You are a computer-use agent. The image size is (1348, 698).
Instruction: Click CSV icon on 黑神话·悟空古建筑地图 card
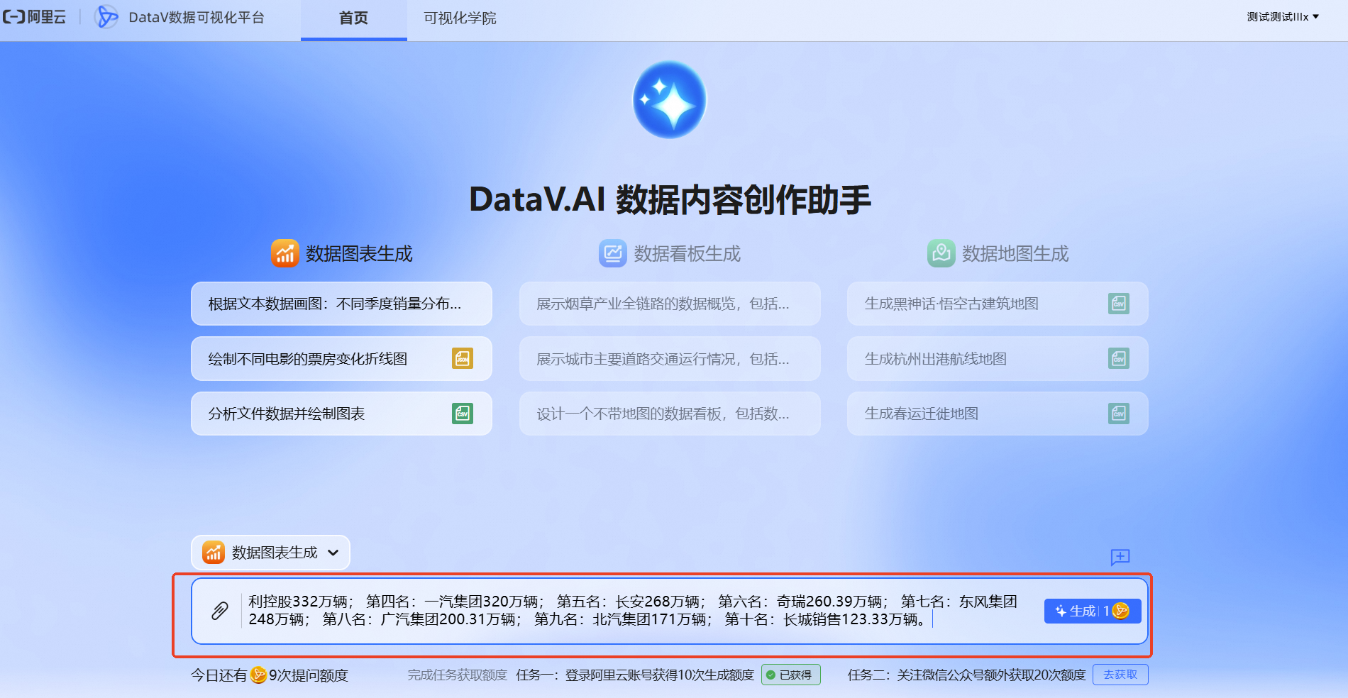click(x=1119, y=304)
